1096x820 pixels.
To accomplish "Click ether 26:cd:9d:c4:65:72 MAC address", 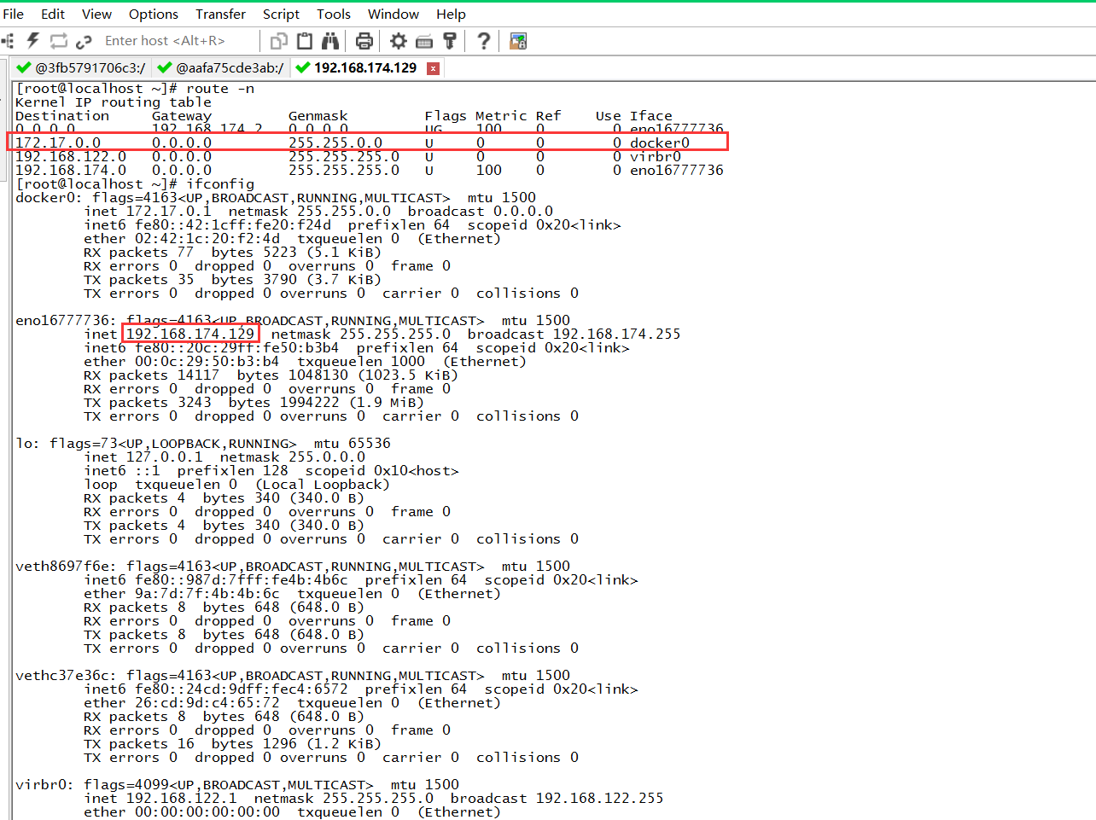I will (x=182, y=702).
